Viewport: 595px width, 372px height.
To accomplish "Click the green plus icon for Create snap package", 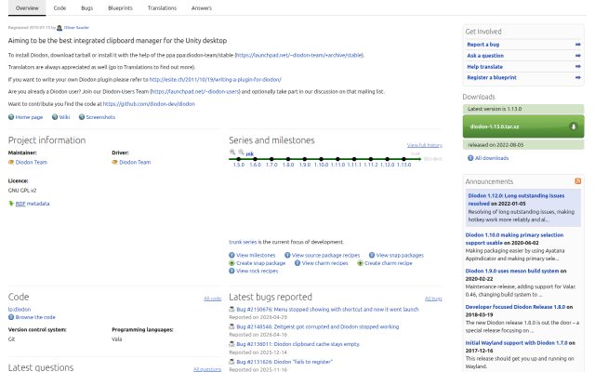I will coord(231,263).
